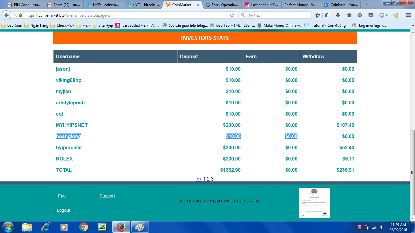Click the username viking88hp

pyautogui.click(x=69, y=80)
